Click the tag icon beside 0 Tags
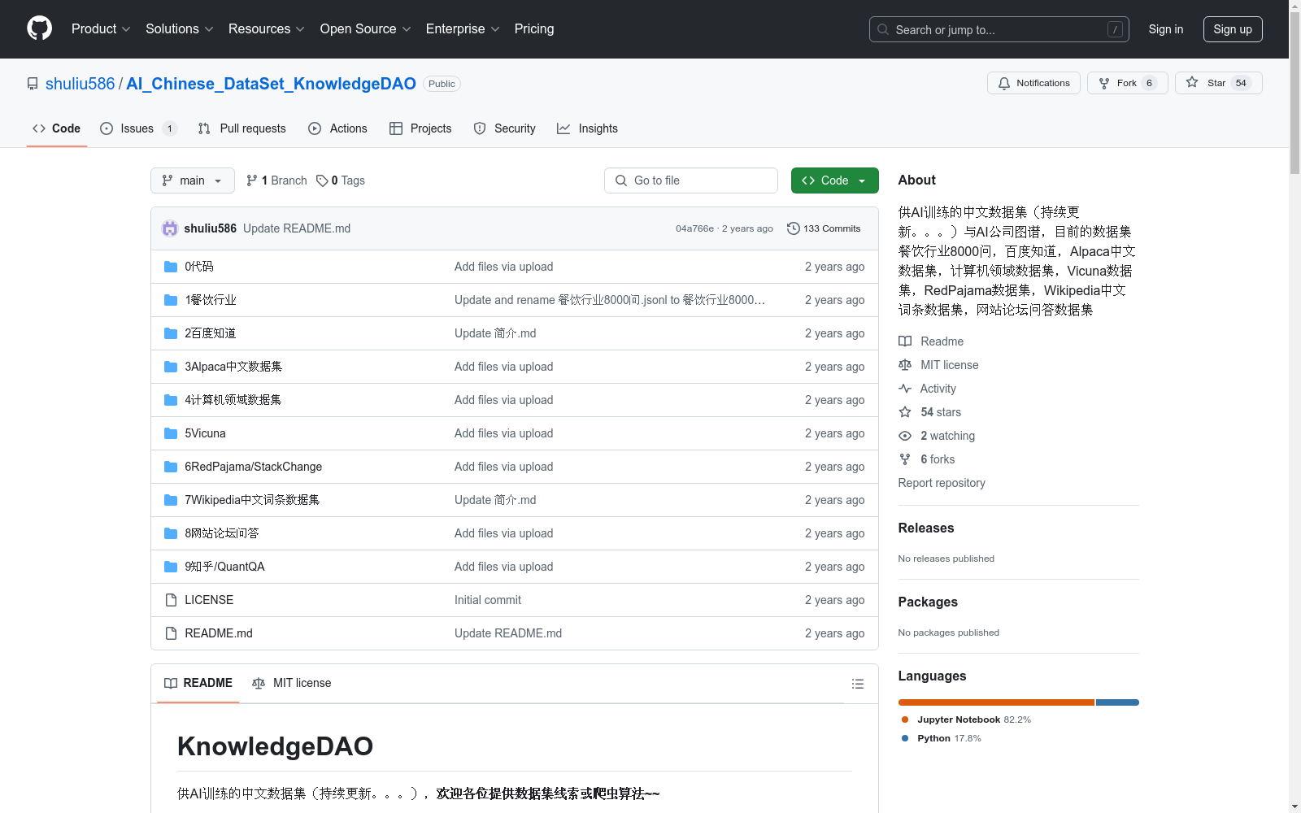The height and width of the screenshot is (813, 1301). (322, 180)
